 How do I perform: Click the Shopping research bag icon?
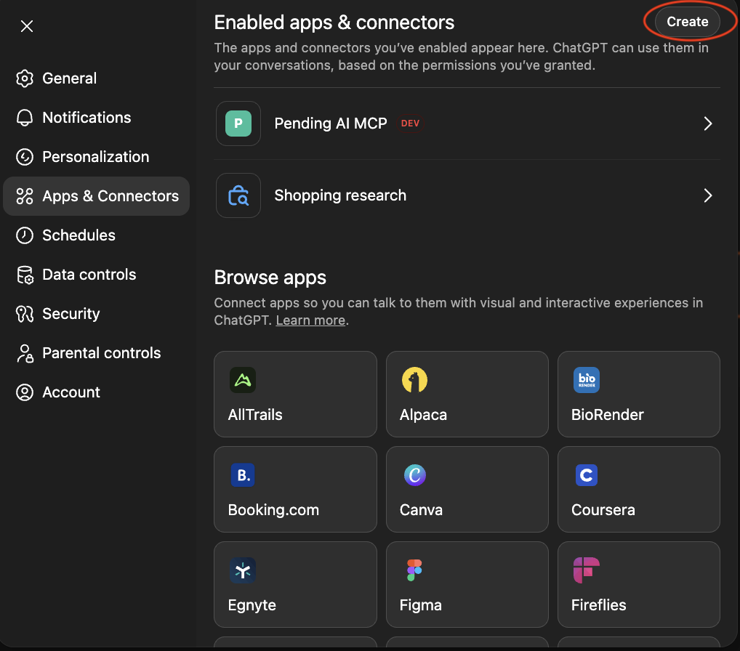[x=238, y=195]
